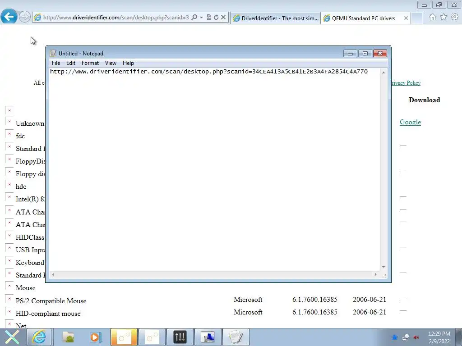Open Notepad Edit menu
The image size is (462, 346).
tap(71, 63)
